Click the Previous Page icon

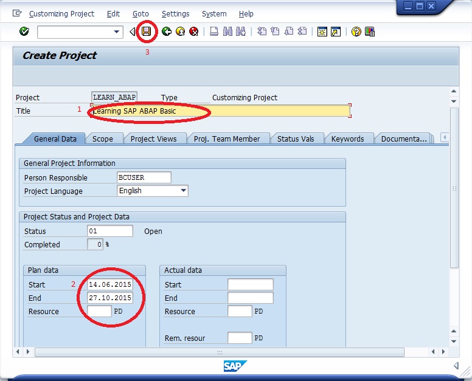click(x=275, y=31)
